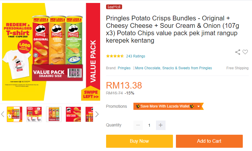Open the Pringles brand link
The width and height of the screenshot is (252, 151).
(x=124, y=68)
